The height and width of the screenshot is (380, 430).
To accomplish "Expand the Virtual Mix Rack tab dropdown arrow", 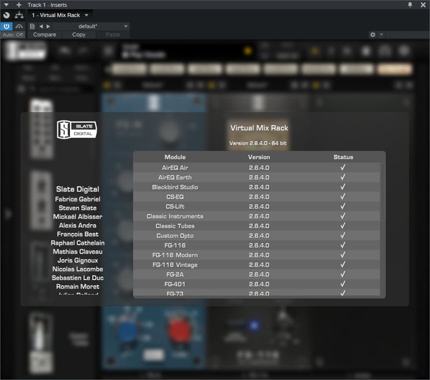I will tap(86, 15).
